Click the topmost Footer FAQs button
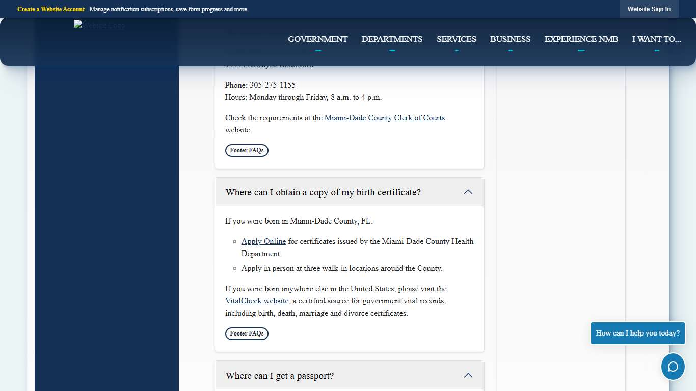This screenshot has width=696, height=391. 247,150
